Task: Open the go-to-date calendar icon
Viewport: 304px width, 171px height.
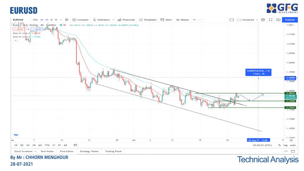Action: click(x=75, y=145)
